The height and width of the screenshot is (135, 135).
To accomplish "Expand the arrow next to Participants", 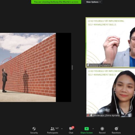I will tap(62, 129).
